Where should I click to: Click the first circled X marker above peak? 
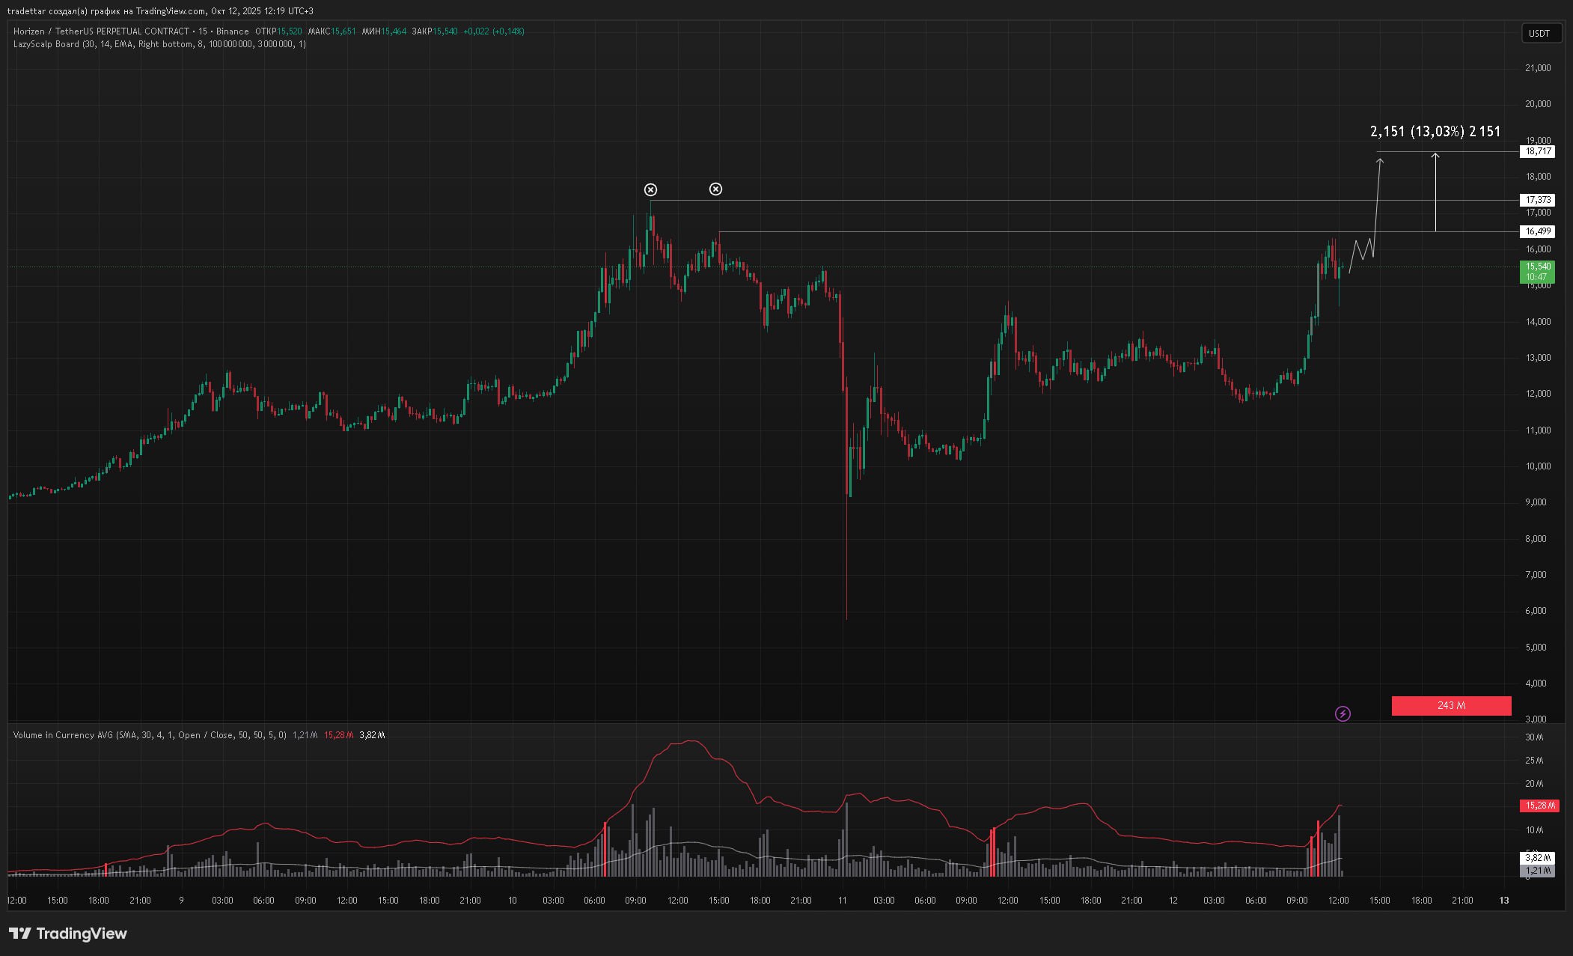pyautogui.click(x=650, y=189)
